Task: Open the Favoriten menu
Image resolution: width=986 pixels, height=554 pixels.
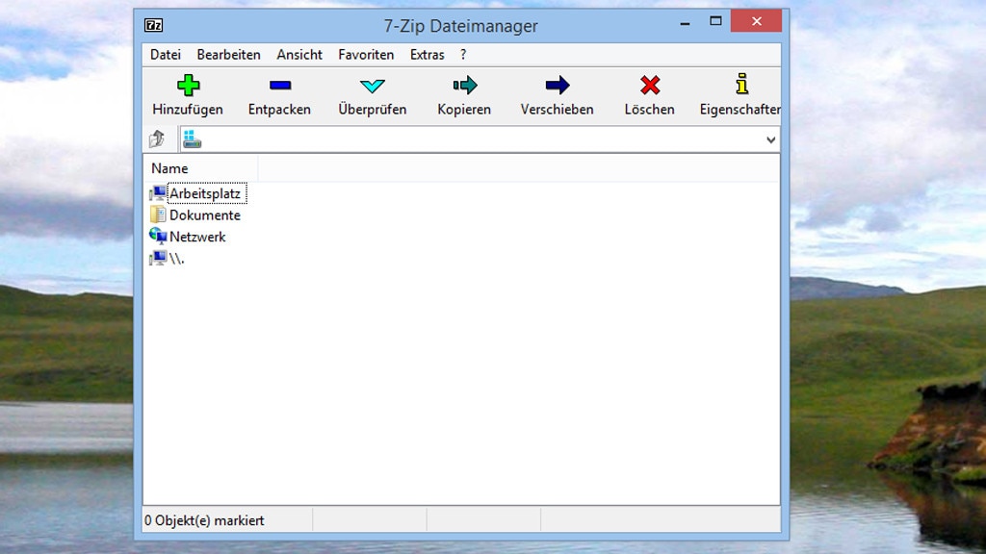Action: coord(366,55)
